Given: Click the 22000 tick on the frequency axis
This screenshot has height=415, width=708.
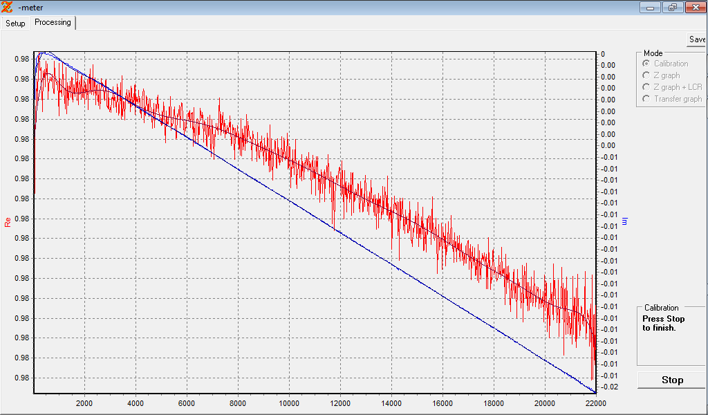Looking at the screenshot, I should 595,404.
